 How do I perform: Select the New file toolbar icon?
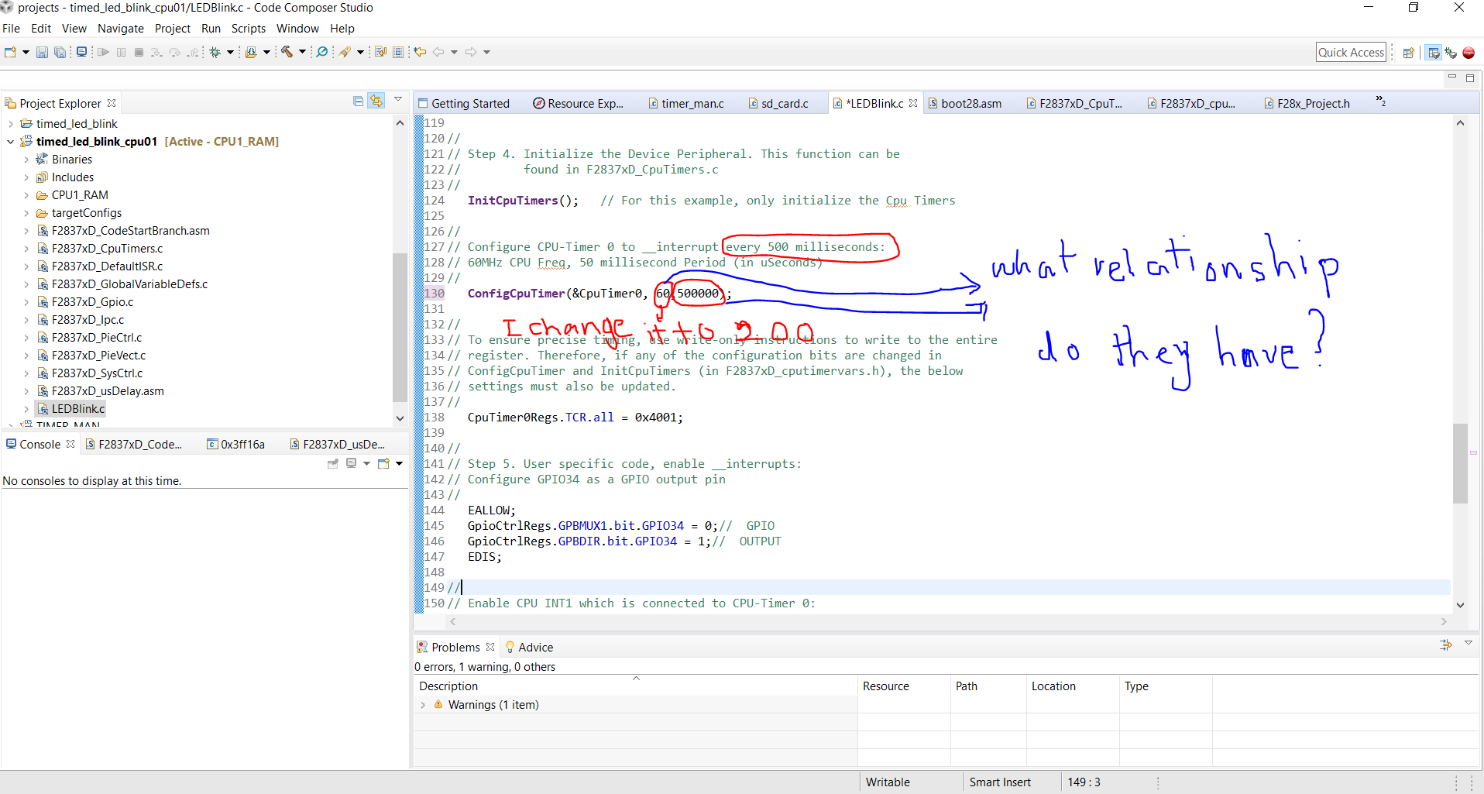coord(10,52)
